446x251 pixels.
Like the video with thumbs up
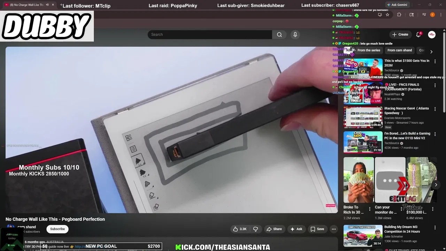tap(240, 229)
